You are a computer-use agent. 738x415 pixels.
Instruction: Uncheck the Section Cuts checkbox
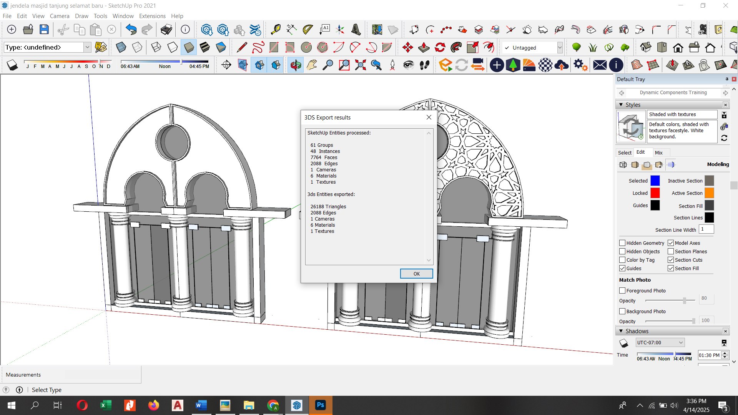pos(671,260)
